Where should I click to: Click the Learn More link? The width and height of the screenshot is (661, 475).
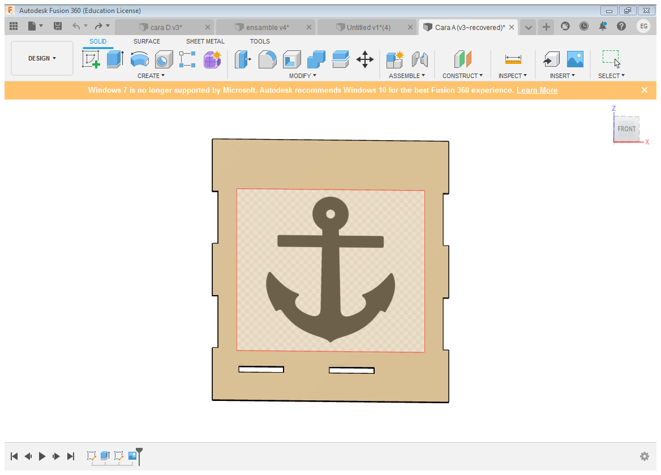[x=537, y=90]
